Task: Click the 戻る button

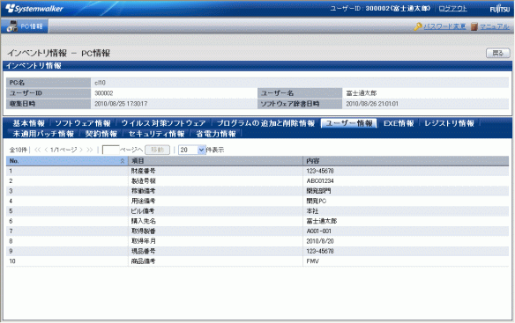Action: pos(498,53)
